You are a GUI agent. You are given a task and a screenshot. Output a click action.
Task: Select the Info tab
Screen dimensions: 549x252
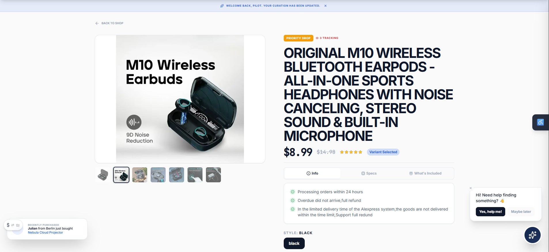[x=313, y=173]
